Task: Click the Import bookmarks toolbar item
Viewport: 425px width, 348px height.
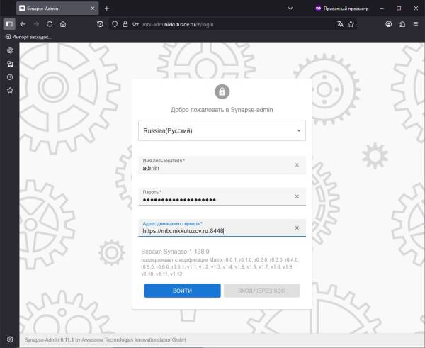Action: tap(29, 37)
